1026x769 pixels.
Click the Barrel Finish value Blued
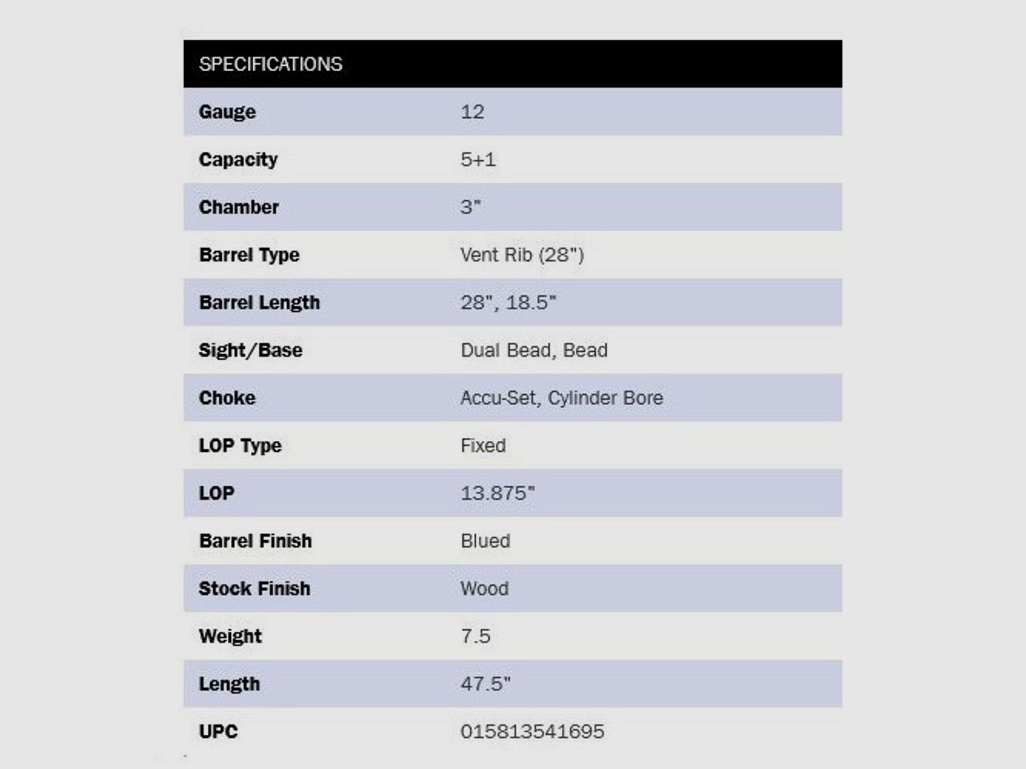[x=485, y=541]
